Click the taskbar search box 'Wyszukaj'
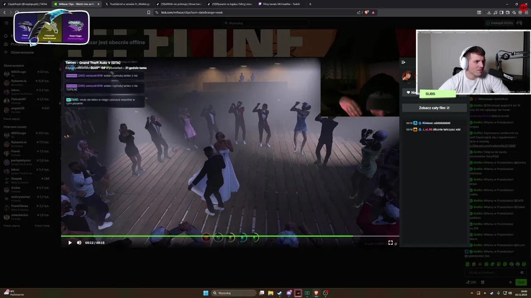The width and height of the screenshot is (531, 298). (x=234, y=293)
